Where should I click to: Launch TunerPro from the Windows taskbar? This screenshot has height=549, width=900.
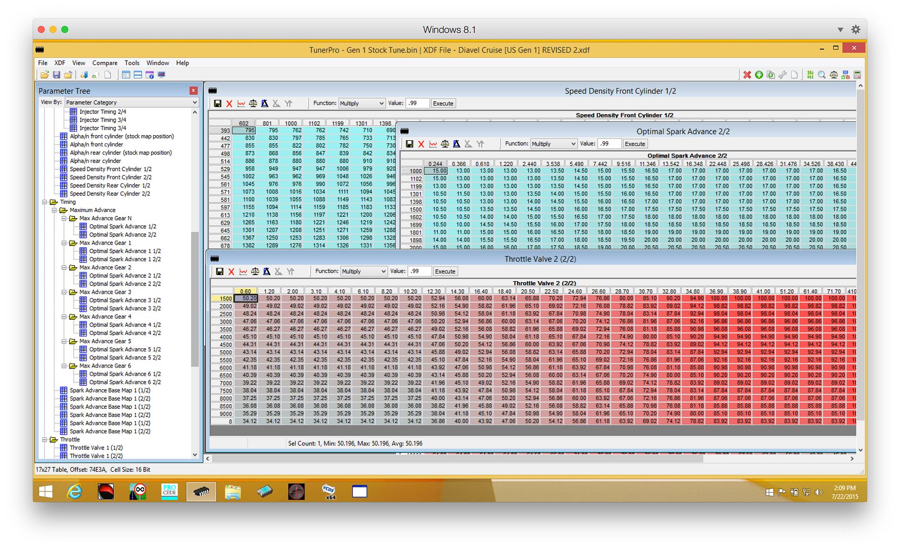coord(201,491)
